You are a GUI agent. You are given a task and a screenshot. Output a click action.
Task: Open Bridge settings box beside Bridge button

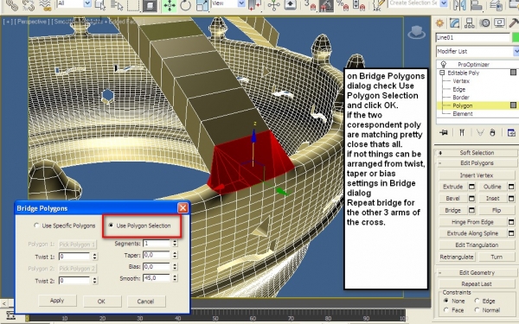pyautogui.click(x=471, y=210)
